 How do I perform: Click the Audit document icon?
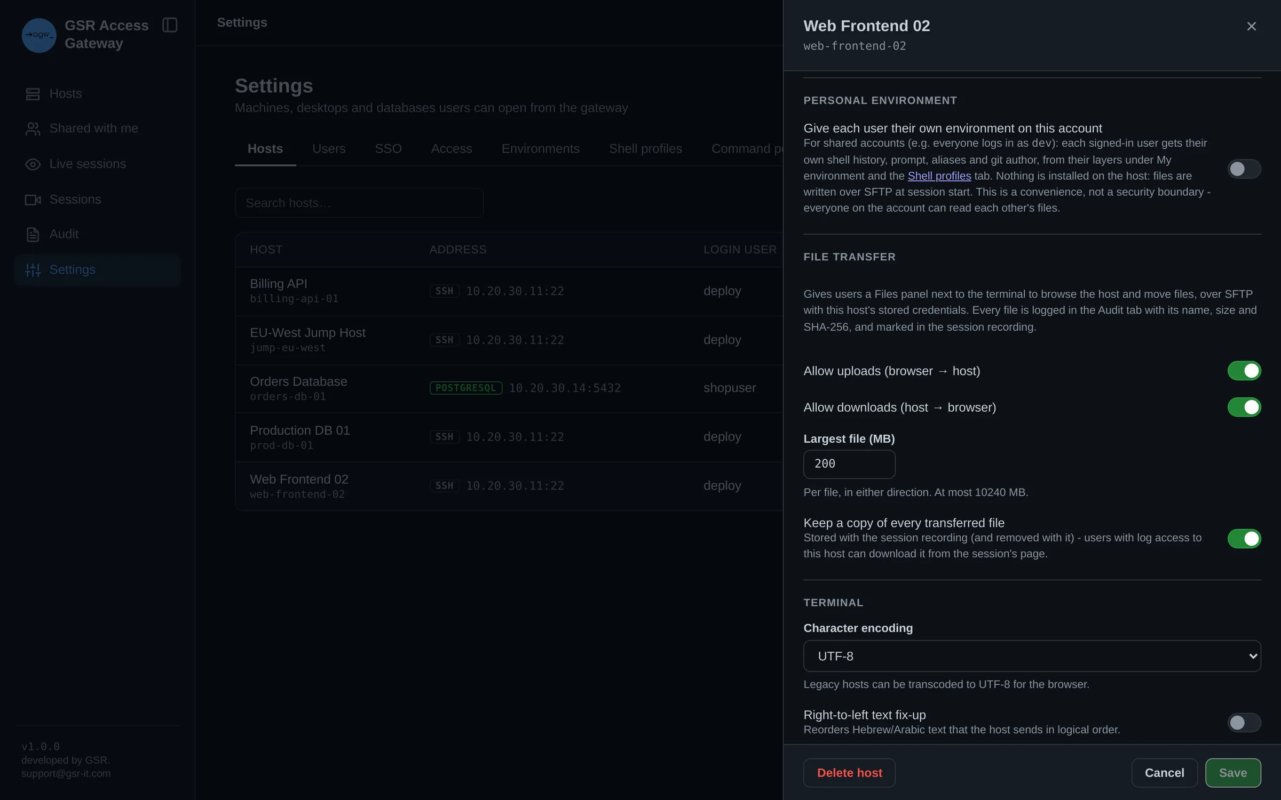click(33, 234)
